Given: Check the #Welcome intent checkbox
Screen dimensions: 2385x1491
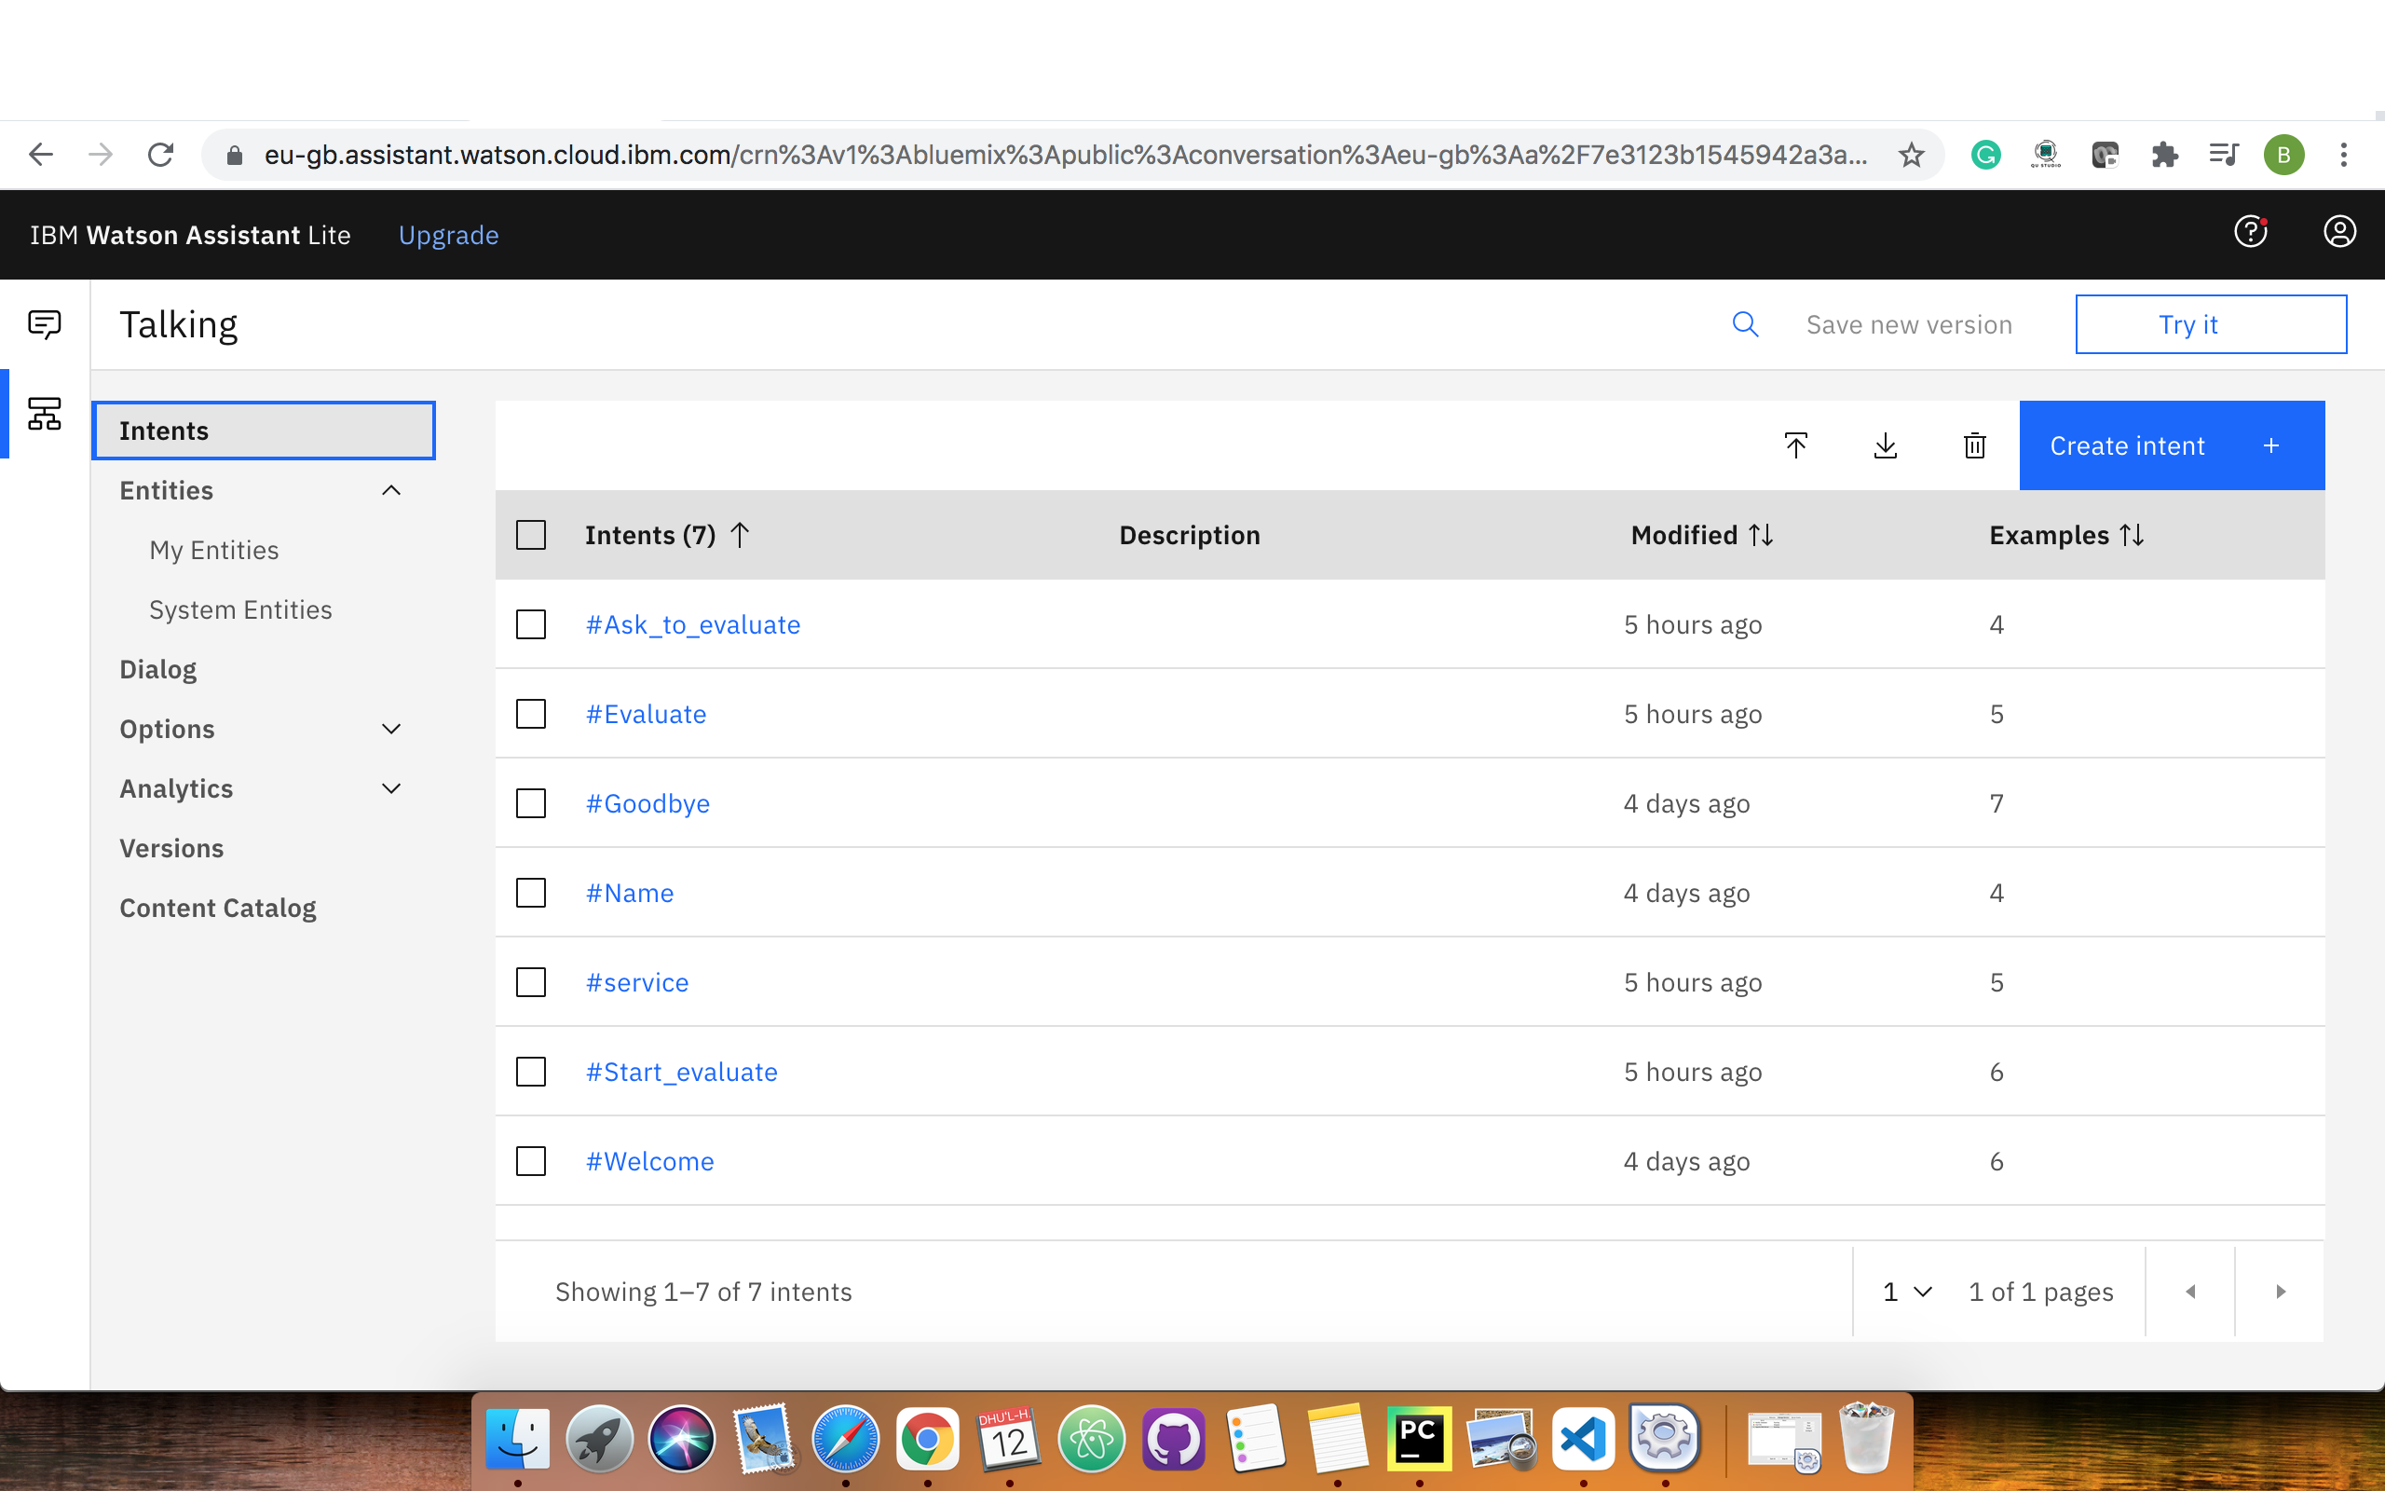Looking at the screenshot, I should [531, 1161].
